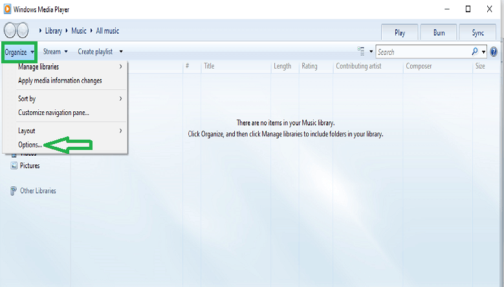Expand search options dropdown arrow

(483, 52)
